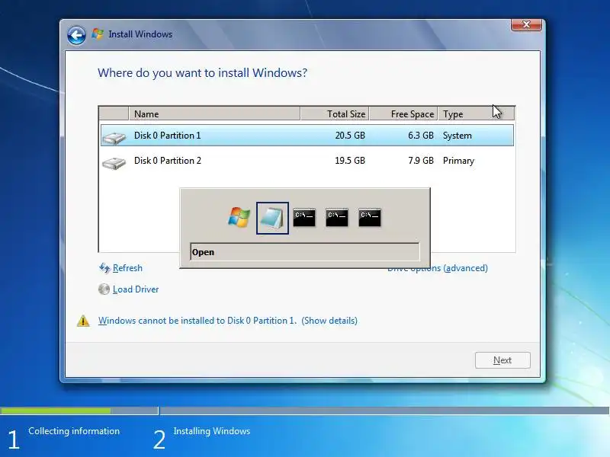Click the Collecting information progress bar
Viewport: 610px width, 457px height.
79,411
